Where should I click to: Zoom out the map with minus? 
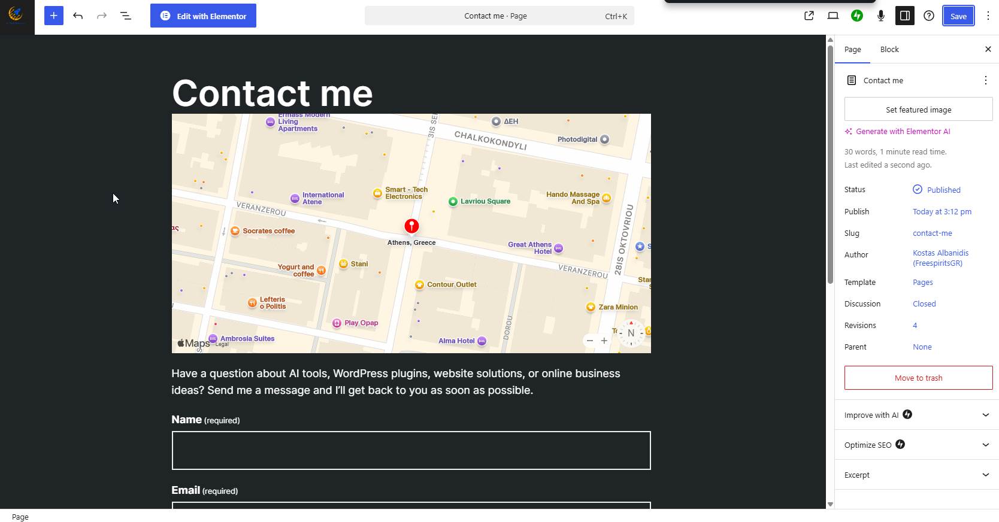click(x=590, y=341)
